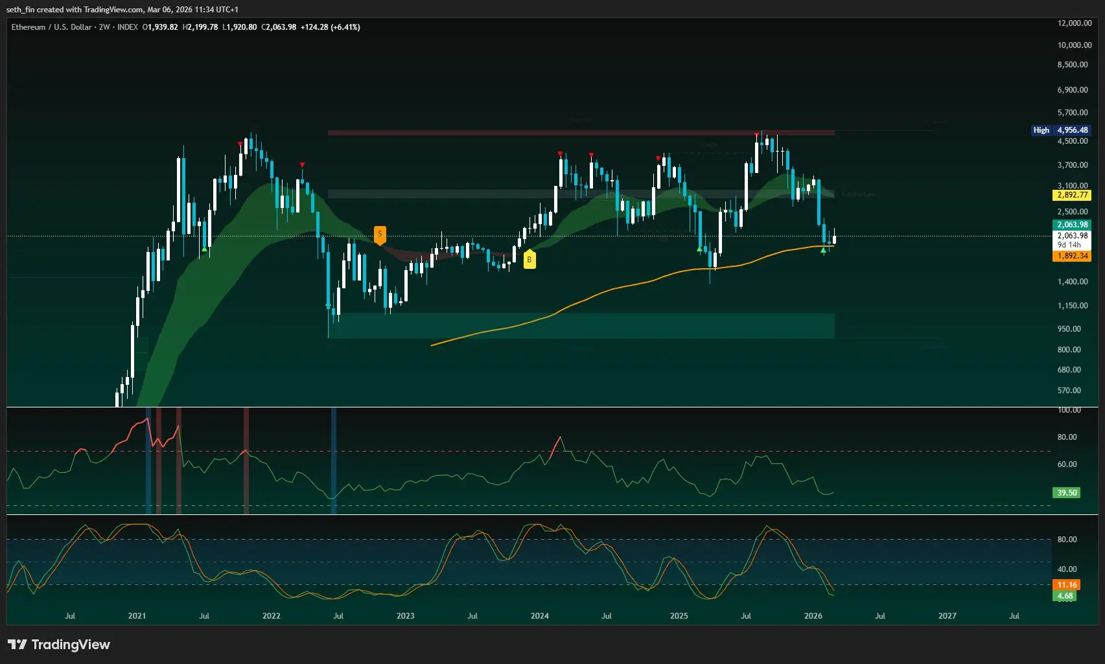Click the low value L1,920.80

point(240,27)
